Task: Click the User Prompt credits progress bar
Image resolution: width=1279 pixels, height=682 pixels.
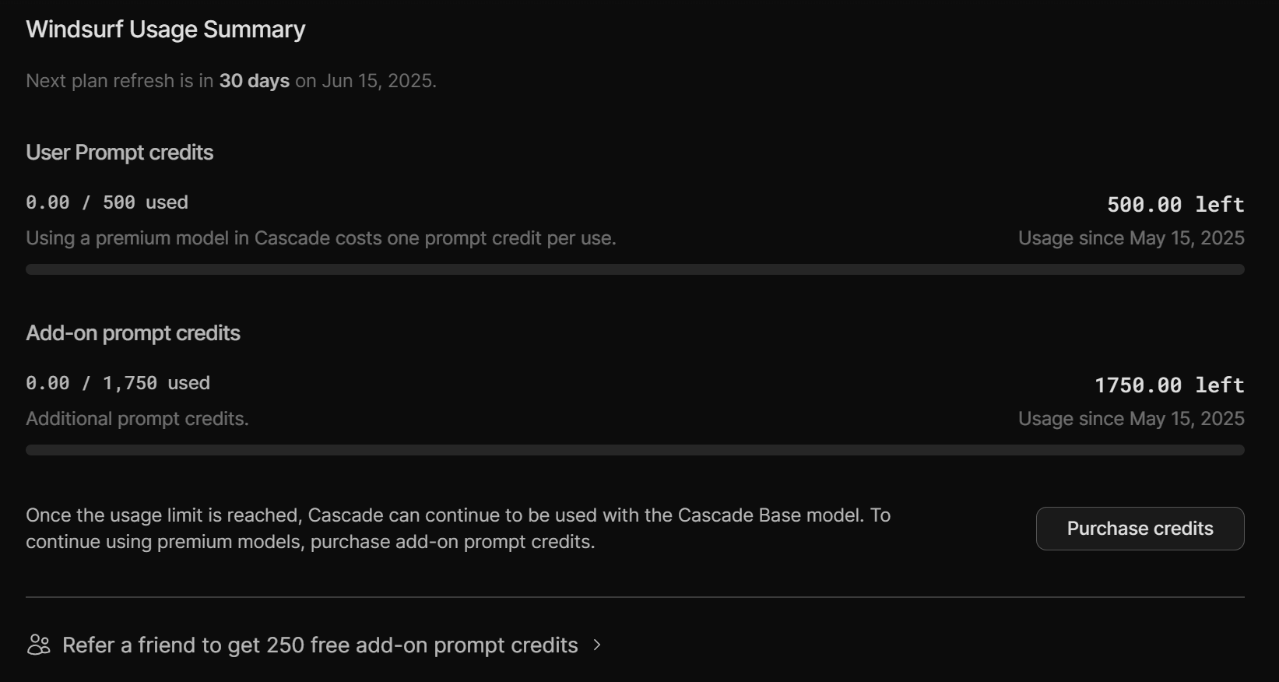Action: pos(634,269)
